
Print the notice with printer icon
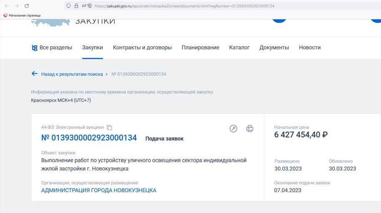click(x=249, y=128)
